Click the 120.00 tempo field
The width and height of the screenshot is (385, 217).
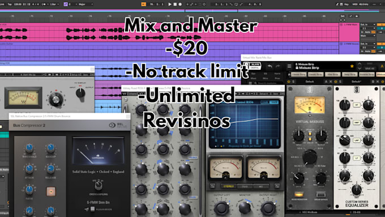point(18,4)
